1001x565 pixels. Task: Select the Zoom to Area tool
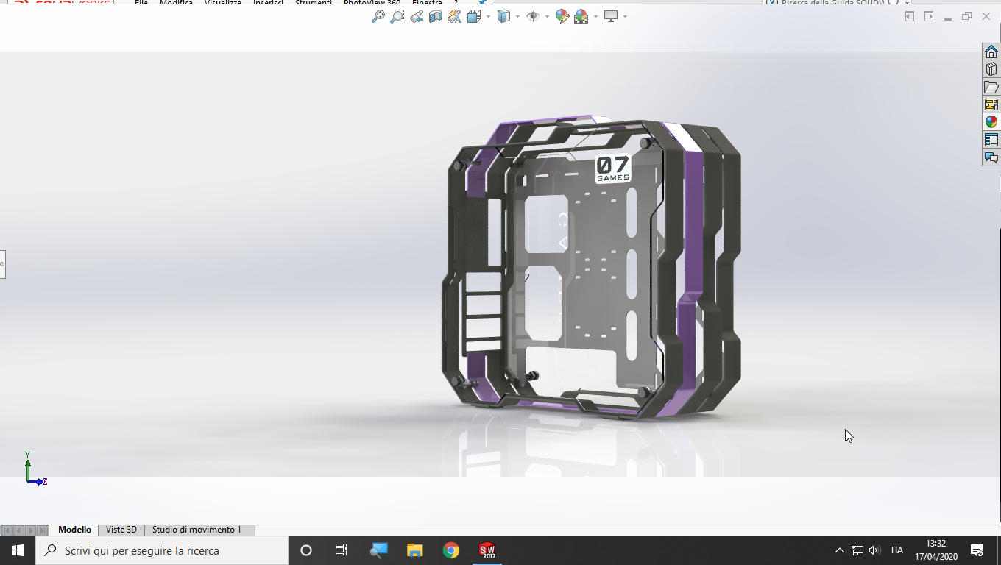[397, 16]
